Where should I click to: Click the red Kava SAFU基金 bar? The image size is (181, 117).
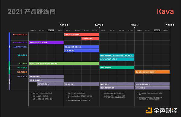(90, 38)
